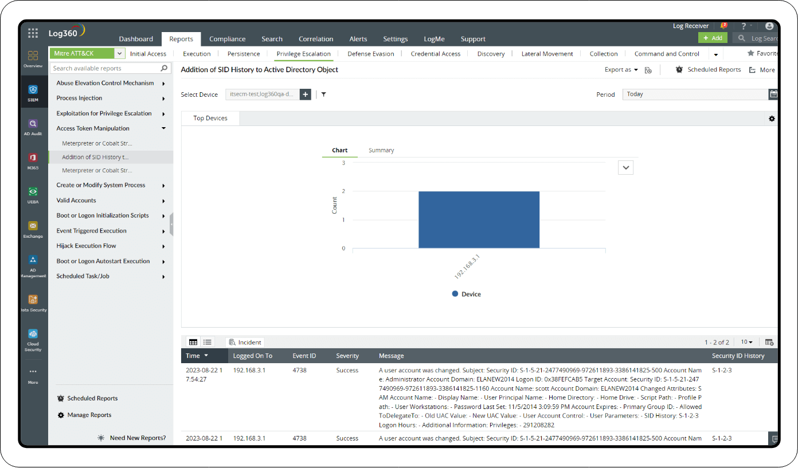798x468 pixels.
Task: Open AD Management in sidebar
Action: coord(33,266)
